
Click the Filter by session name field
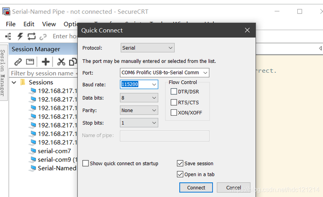pos(44,73)
